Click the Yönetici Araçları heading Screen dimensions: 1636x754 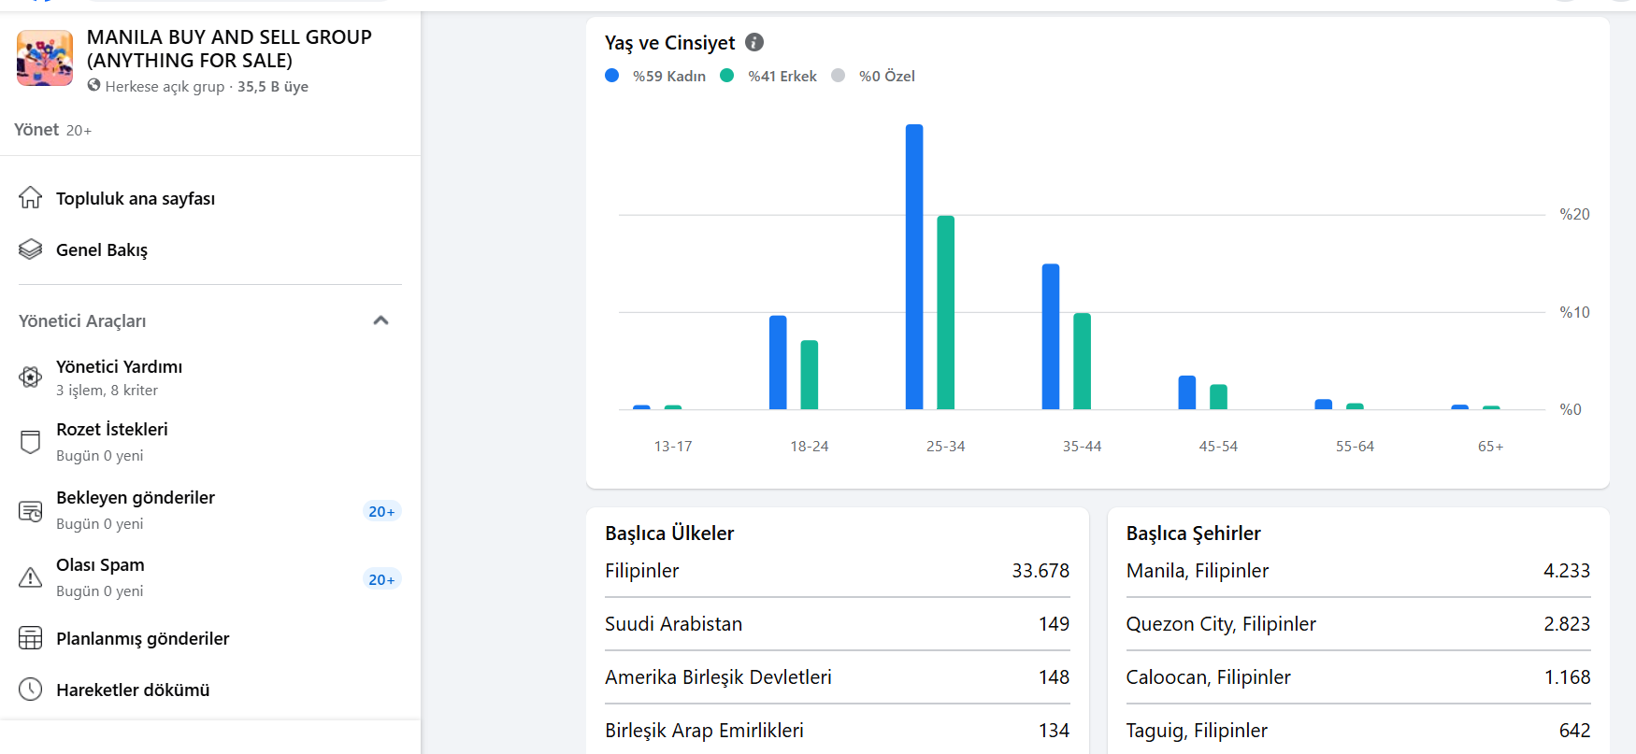click(82, 320)
